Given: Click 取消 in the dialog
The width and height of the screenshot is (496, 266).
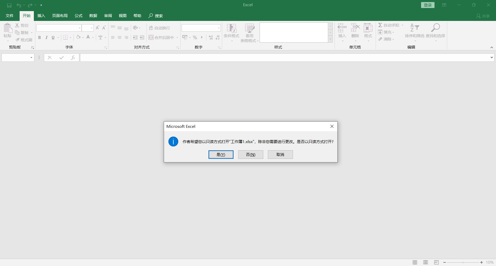Looking at the screenshot, I should (x=280, y=154).
